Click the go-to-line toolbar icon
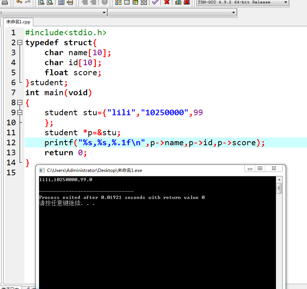The height and width of the screenshot is (289, 307). (70, 2)
